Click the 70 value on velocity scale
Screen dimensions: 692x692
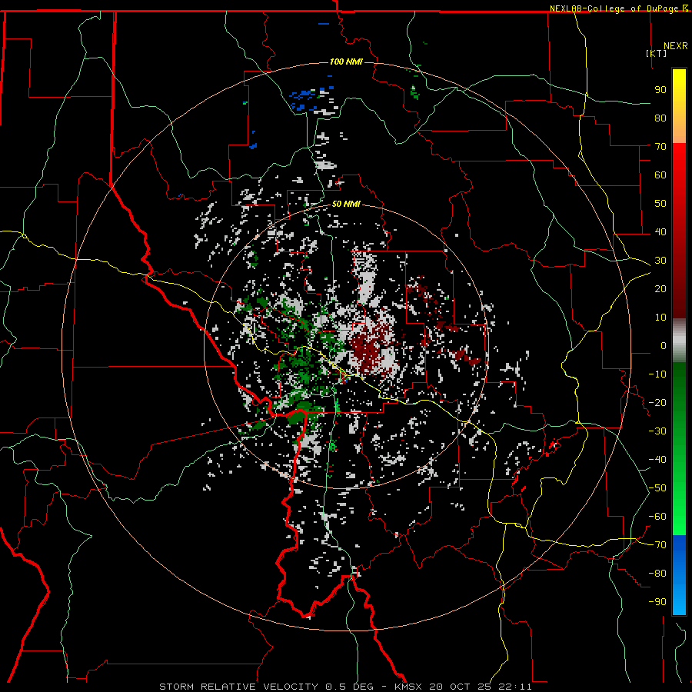[x=660, y=147]
